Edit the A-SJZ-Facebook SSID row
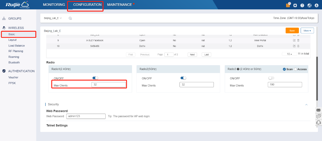The height and width of the screenshot is (141, 322). (294, 40)
